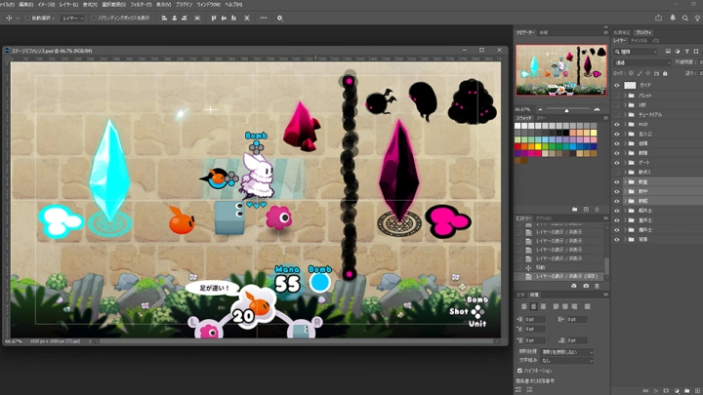The height and width of the screenshot is (395, 703).
Task: Open the 禁則処理 dropdown in paragraph panel
Action: point(566,352)
